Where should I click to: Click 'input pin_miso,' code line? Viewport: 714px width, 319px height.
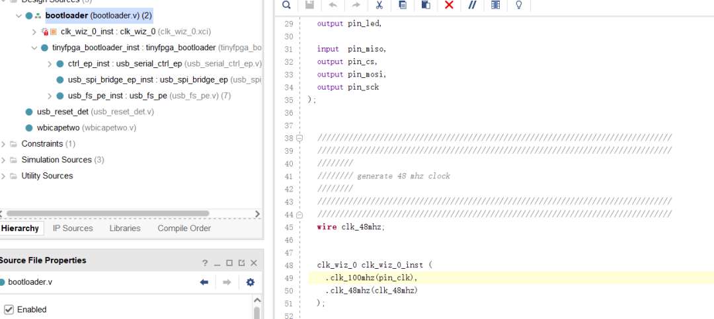(352, 49)
